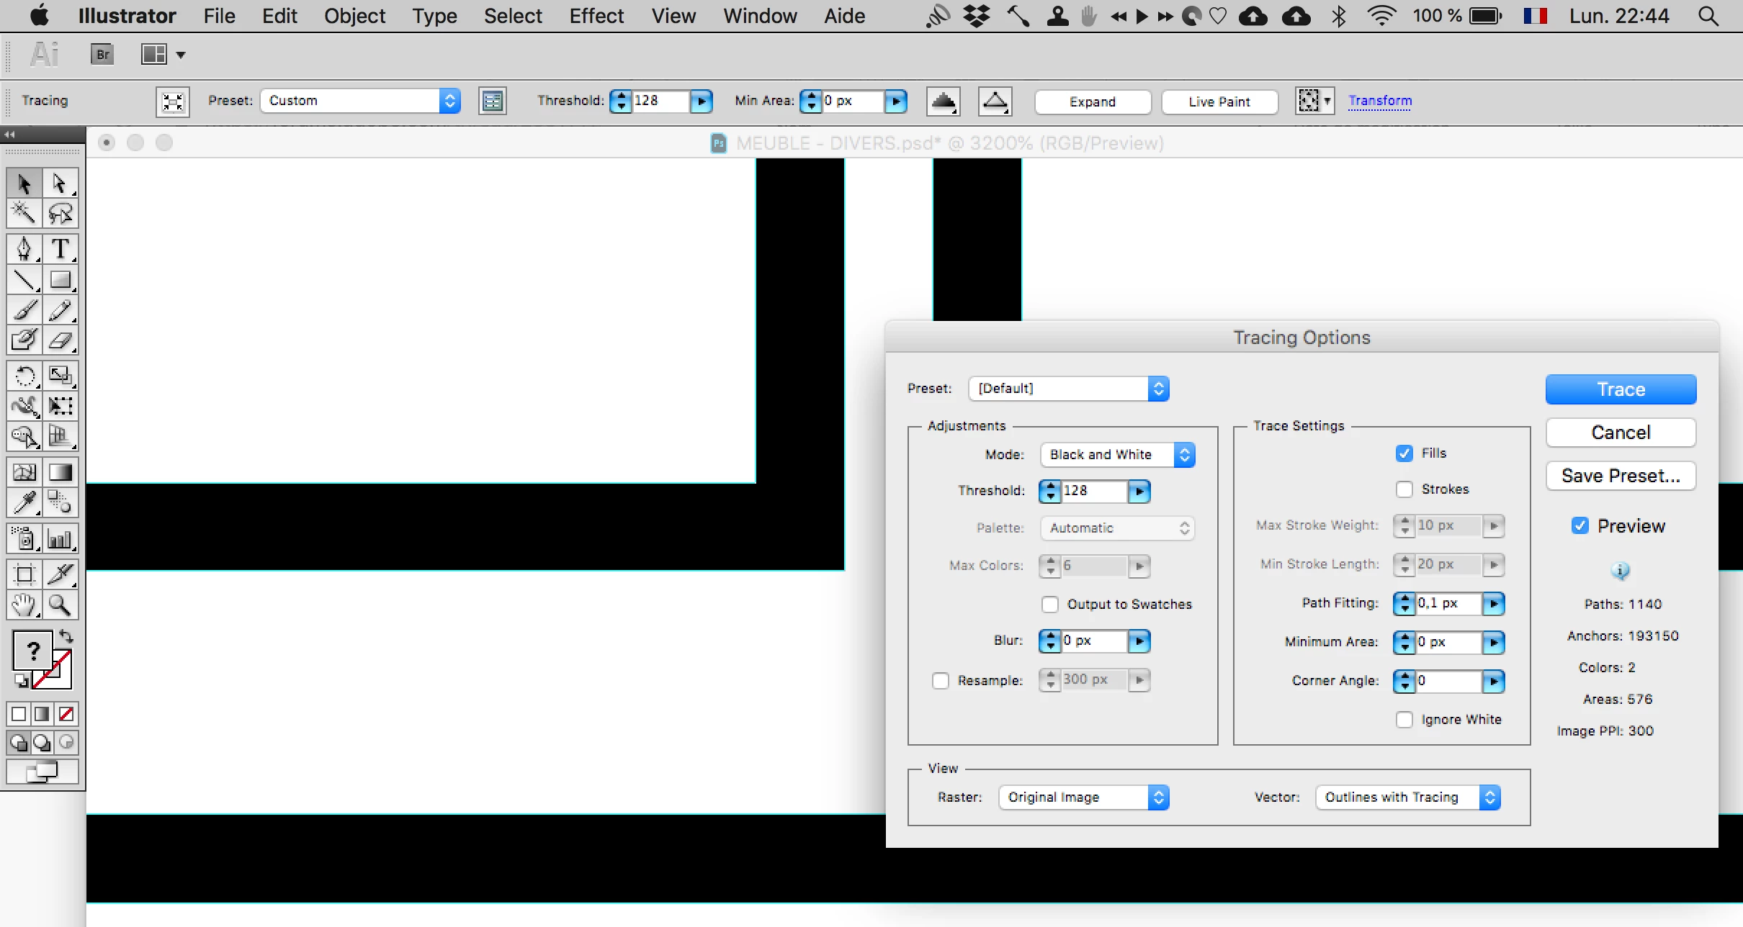The image size is (1743, 927).
Task: Open the Object menu
Action: click(354, 16)
